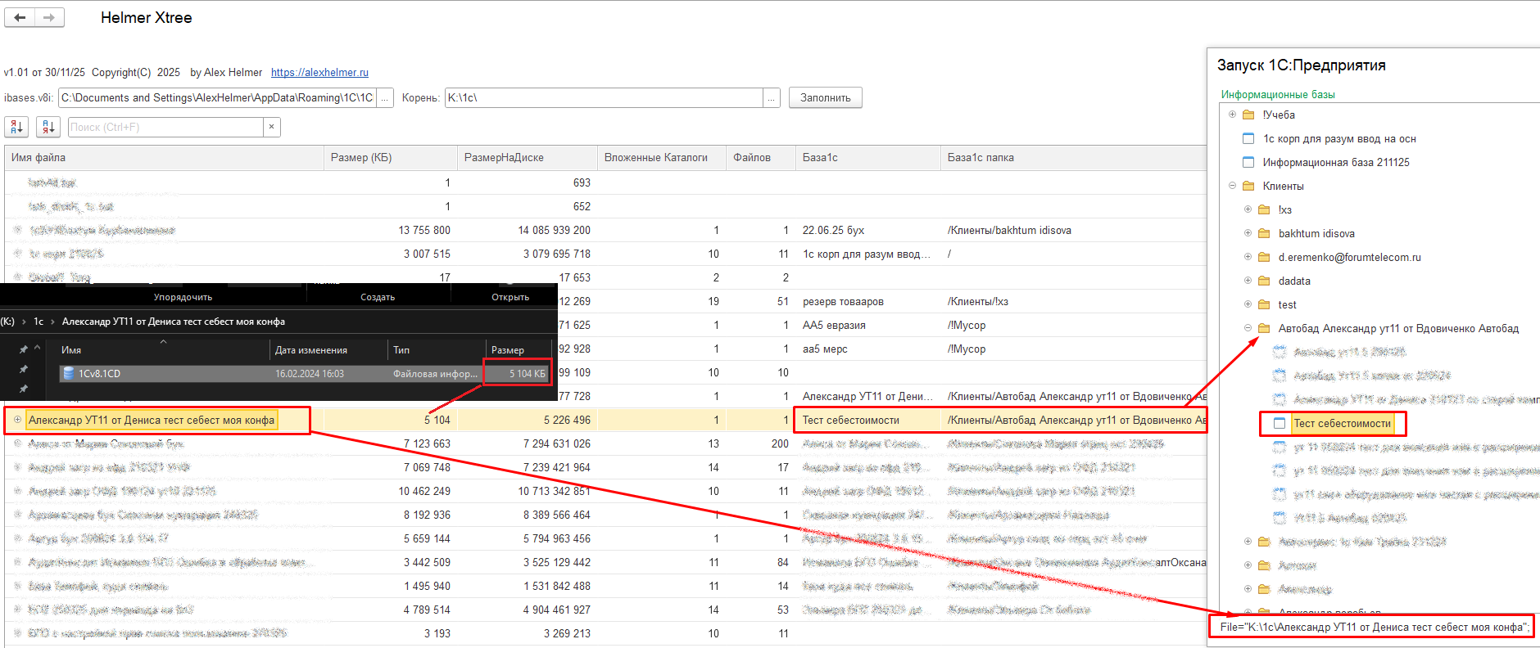
Task: Sort the list in descending order
Action: pos(48,127)
